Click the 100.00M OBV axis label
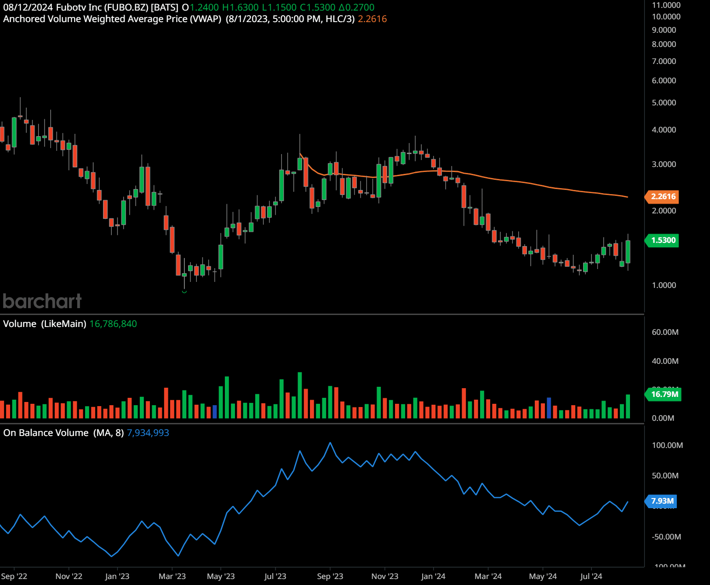Screen dimensions: 710x585 point(667,445)
